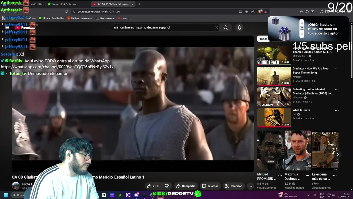Open the Nueva carpeta bookmarks folder
This screenshot has height=199, width=353.
[x=105, y=18]
